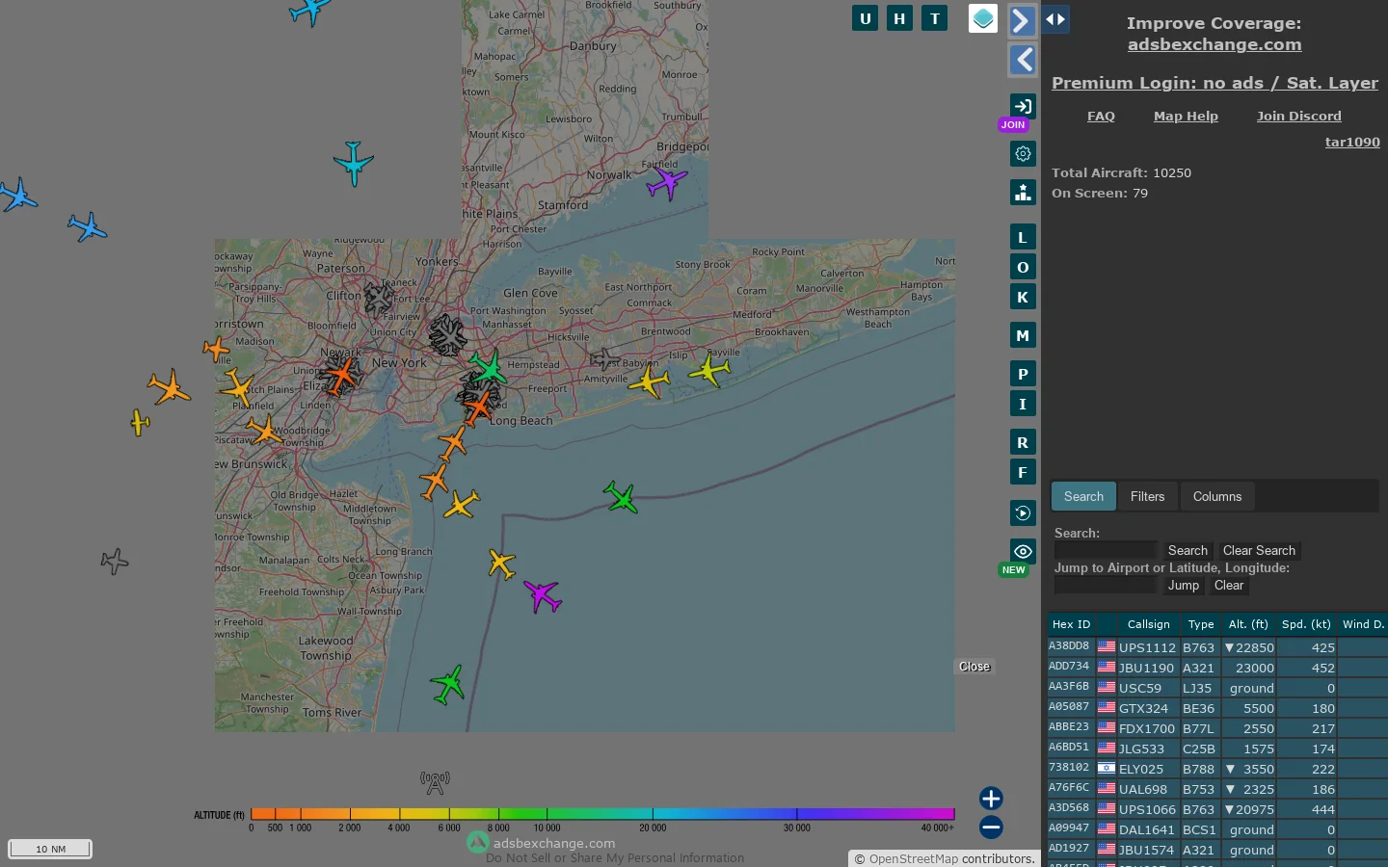Click the U toggle button
Screen dimensions: 1388x867
coord(865,18)
